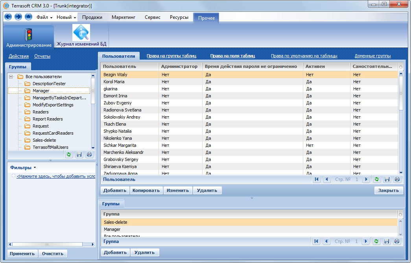
Task: Select user row Korol Maria
Action: click(249, 82)
